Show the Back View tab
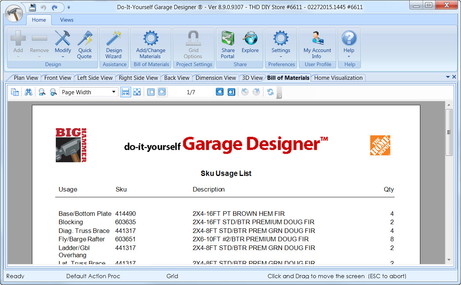The width and height of the screenshot is (461, 285). pos(177,78)
